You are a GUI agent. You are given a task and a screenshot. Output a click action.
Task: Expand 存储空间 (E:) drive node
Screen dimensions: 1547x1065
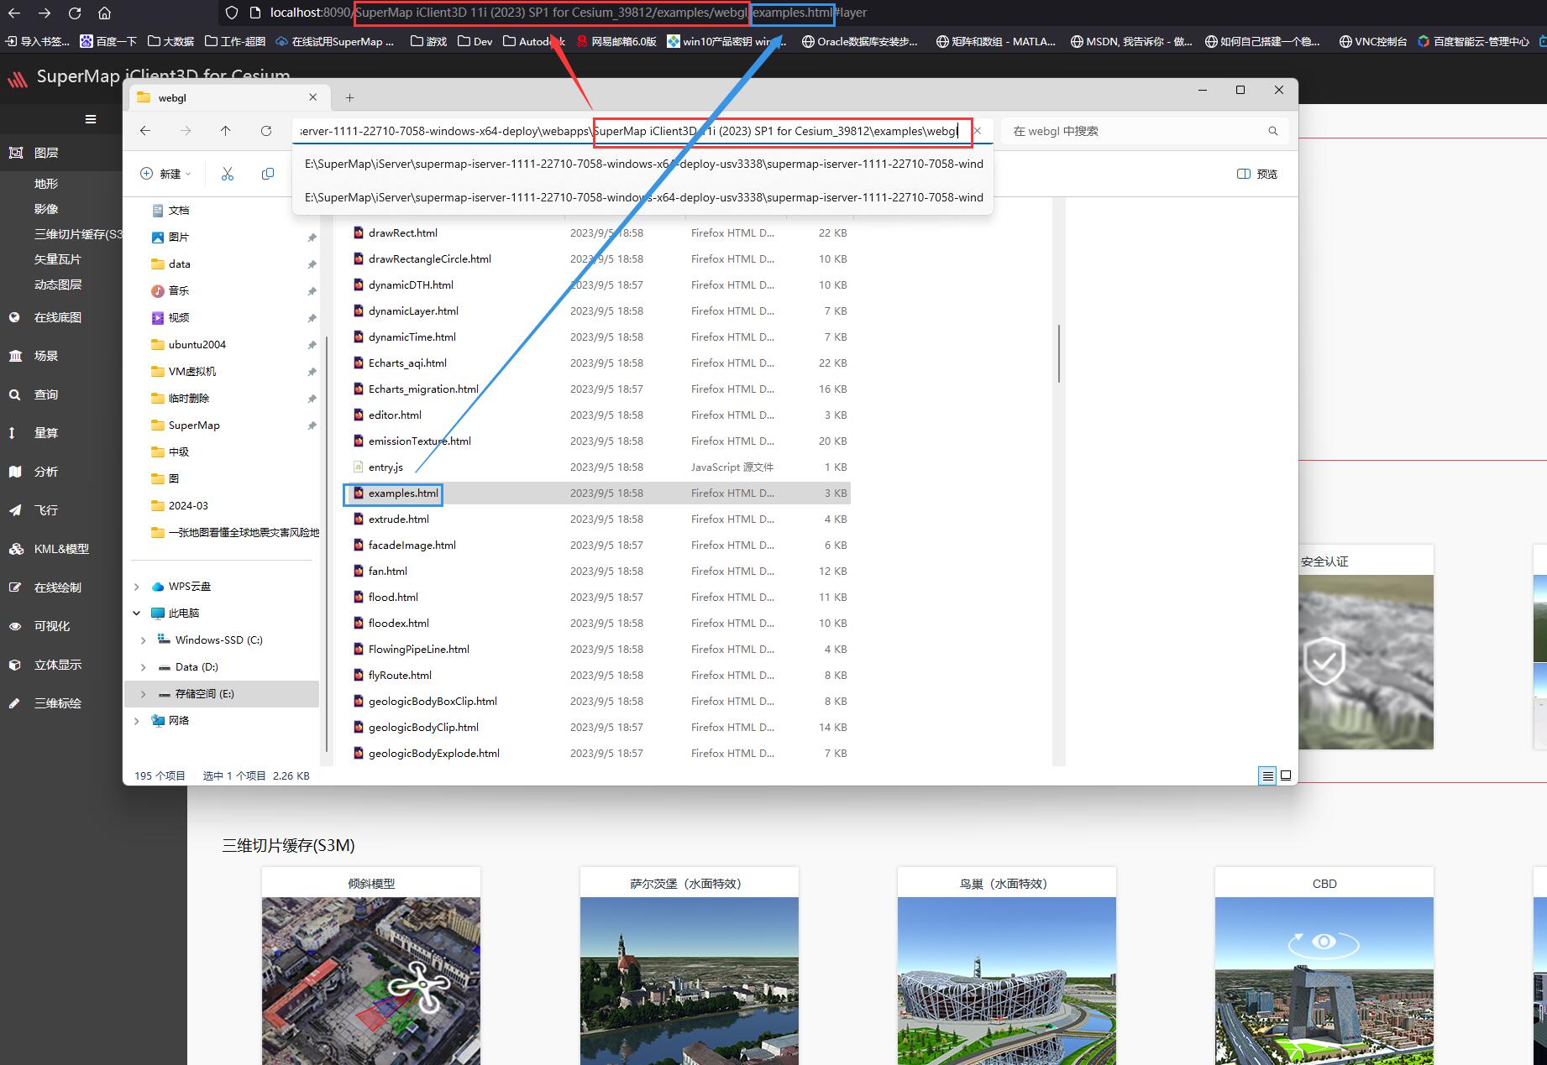[143, 693]
